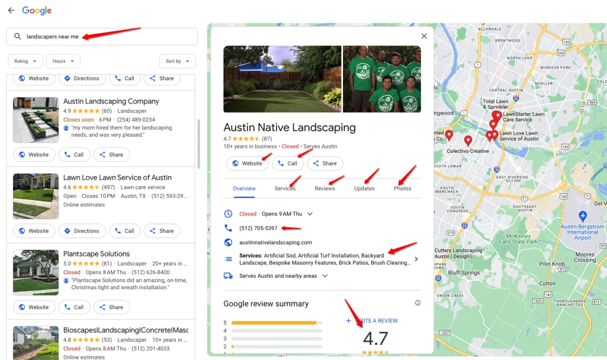Close the Austin Native Landscaping panel
Image resolution: width=607 pixels, height=360 pixels.
[424, 36]
